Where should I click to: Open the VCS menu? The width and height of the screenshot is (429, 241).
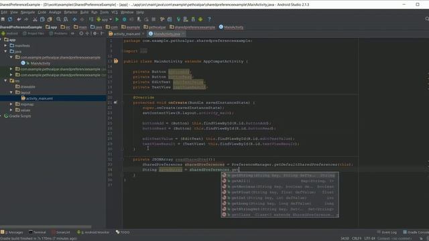(x=115, y=12)
